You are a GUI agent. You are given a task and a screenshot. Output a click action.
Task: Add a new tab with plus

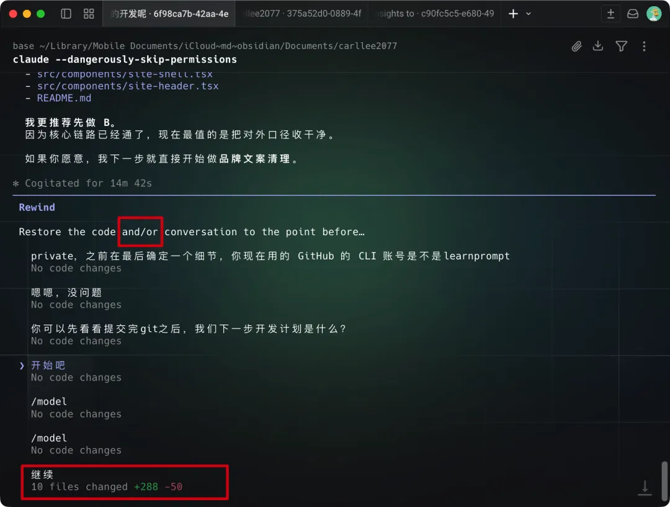513,14
